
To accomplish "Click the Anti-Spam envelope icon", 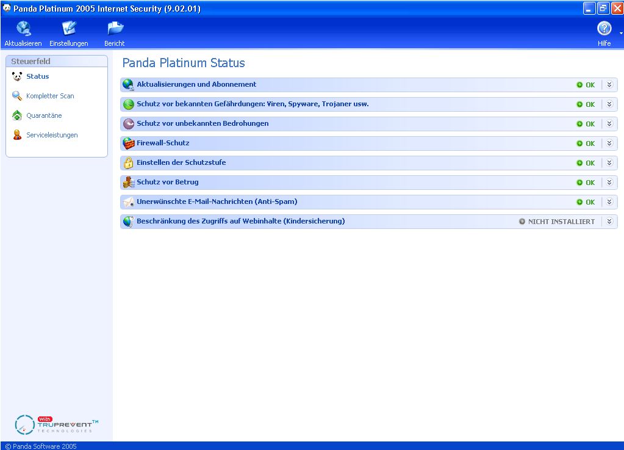I will tap(128, 202).
